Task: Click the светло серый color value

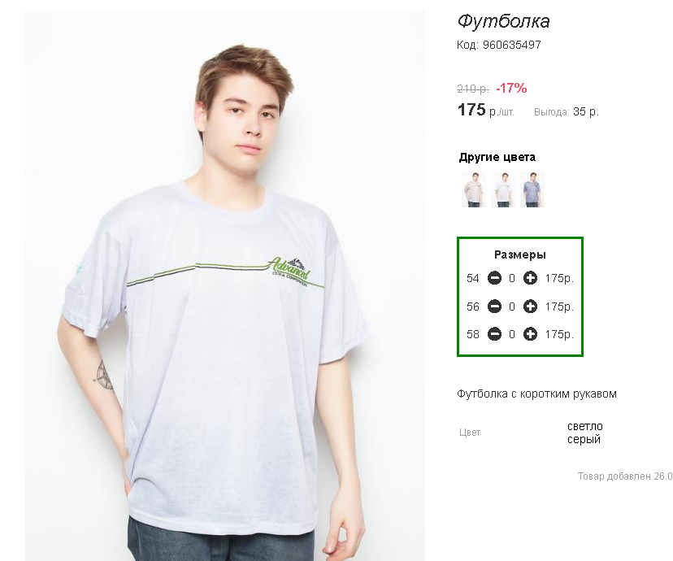Action: click(x=584, y=433)
